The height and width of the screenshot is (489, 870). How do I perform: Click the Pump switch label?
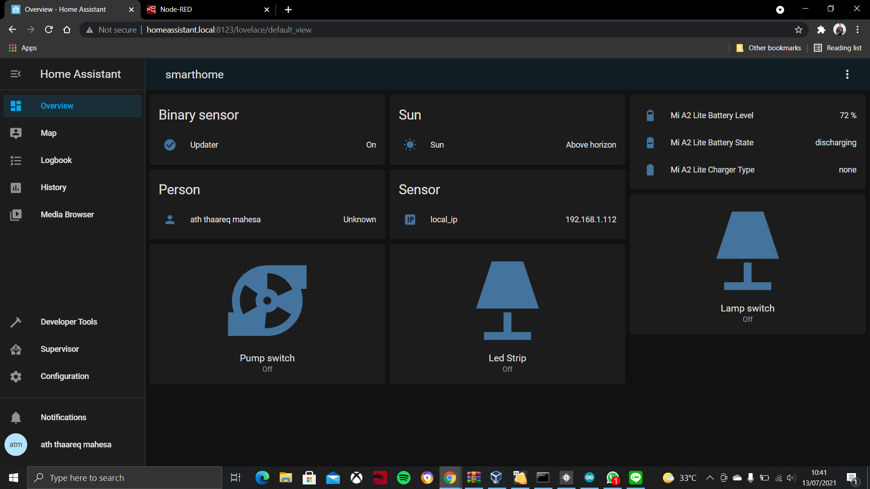coord(267,358)
